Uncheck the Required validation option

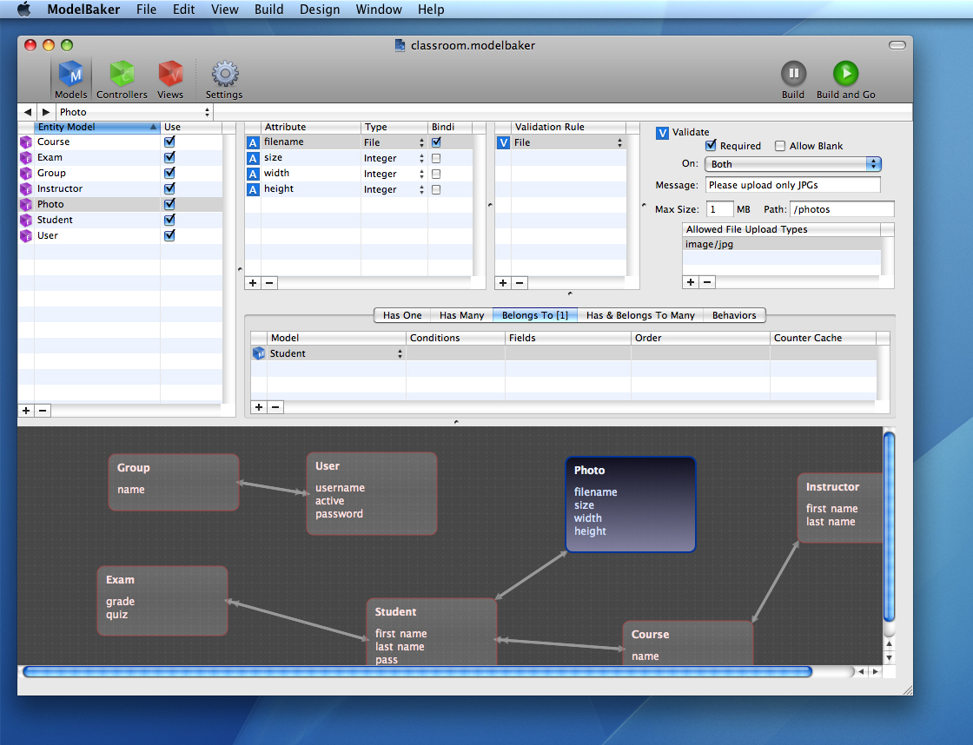tap(712, 145)
